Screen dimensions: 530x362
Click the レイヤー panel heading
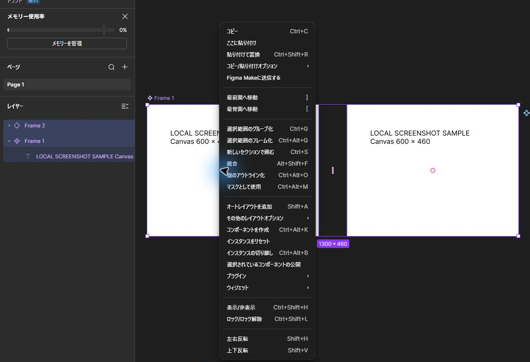click(15, 106)
